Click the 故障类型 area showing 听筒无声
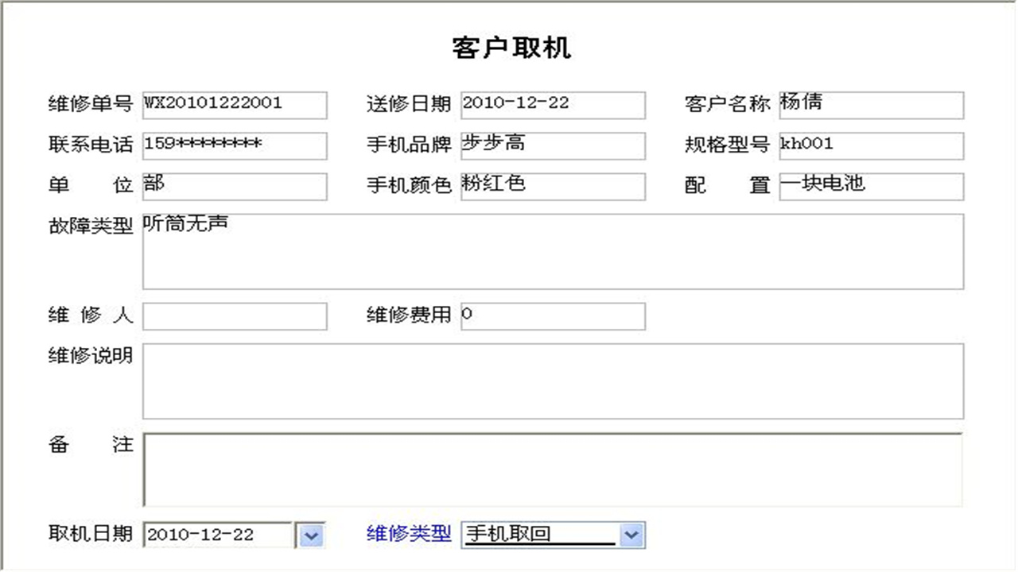Image resolution: width=1018 pixels, height=572 pixels. 552,250
